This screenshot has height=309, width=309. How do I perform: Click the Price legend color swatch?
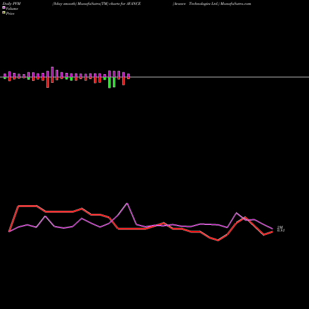coord(4,12)
